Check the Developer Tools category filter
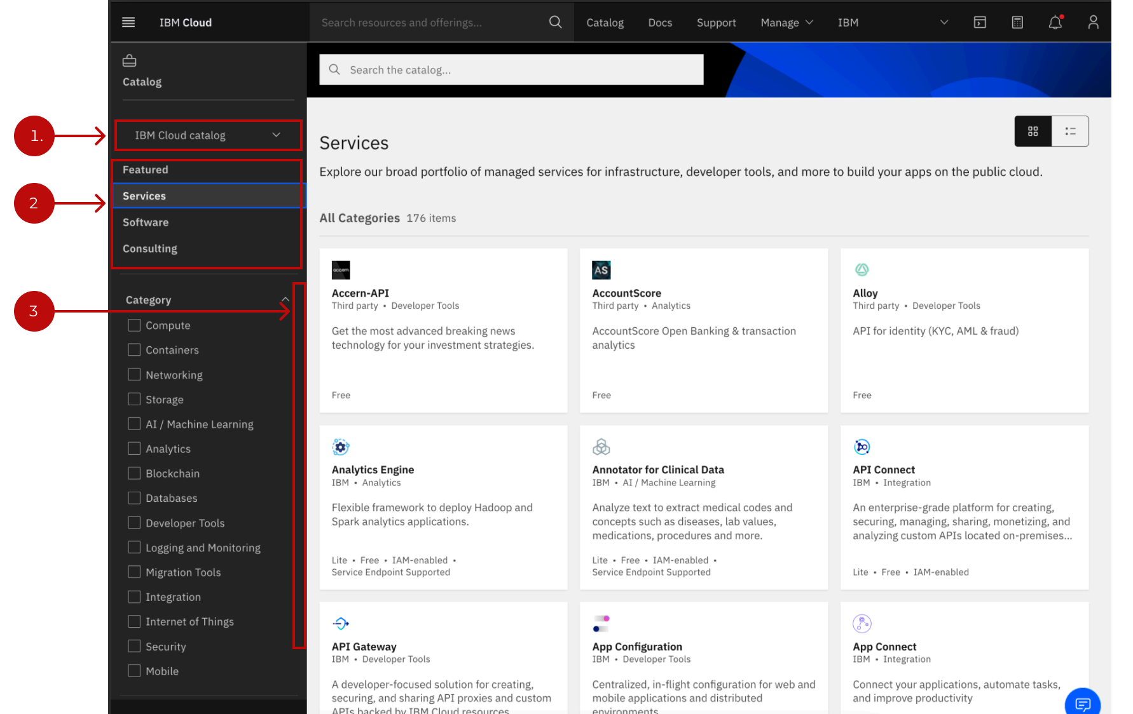The image size is (1133, 714). pyautogui.click(x=134, y=523)
